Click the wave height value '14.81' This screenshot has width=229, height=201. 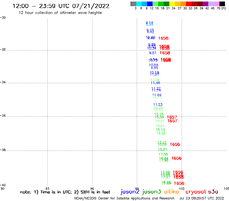tap(160, 126)
